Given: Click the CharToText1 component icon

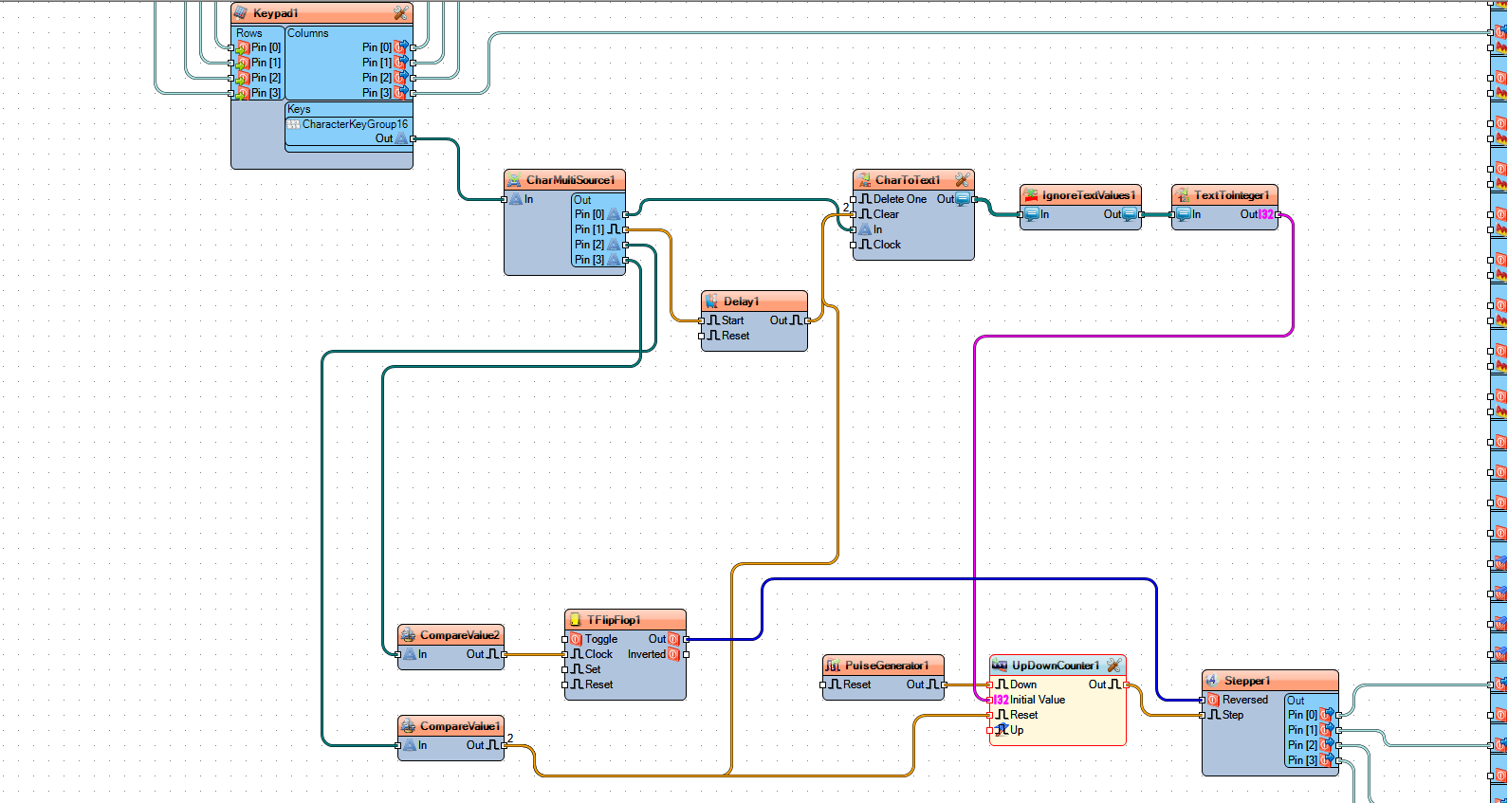Looking at the screenshot, I should coord(864,180).
